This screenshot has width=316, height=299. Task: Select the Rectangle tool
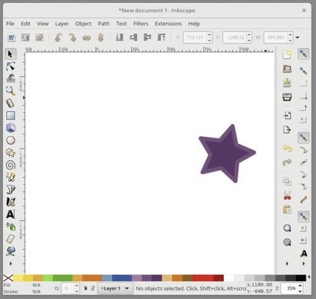click(x=10, y=116)
